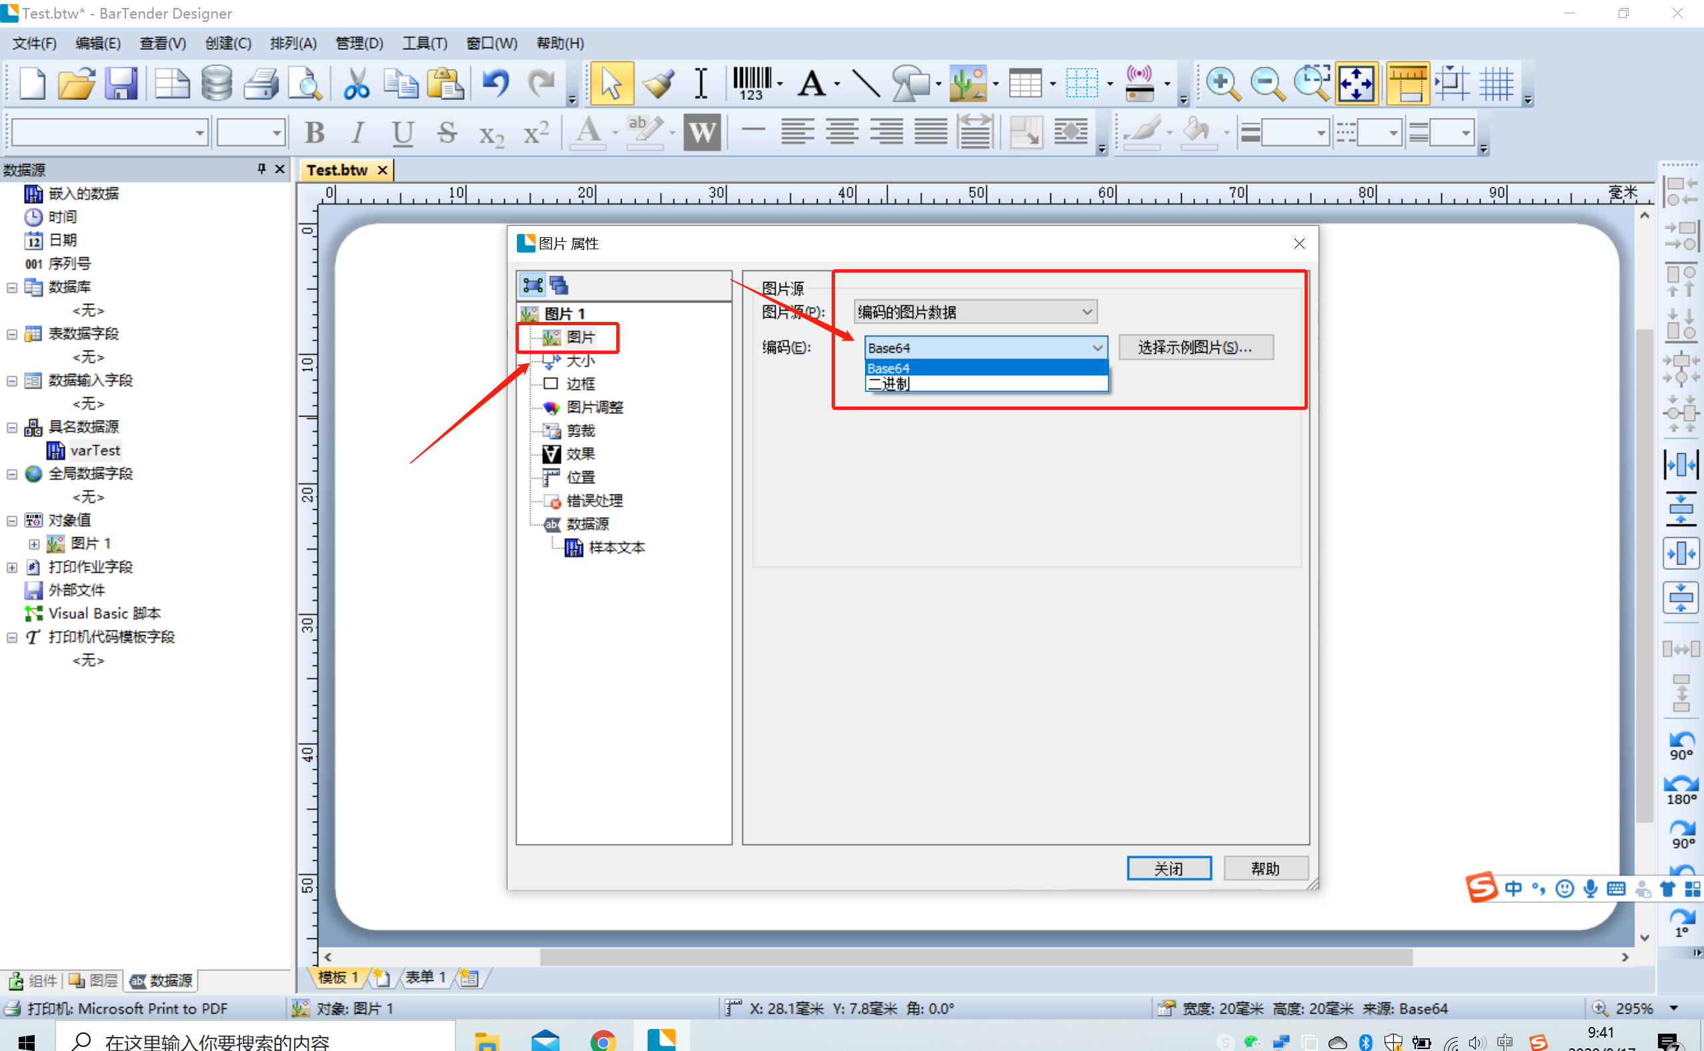Toggle bold text formatting

314,131
